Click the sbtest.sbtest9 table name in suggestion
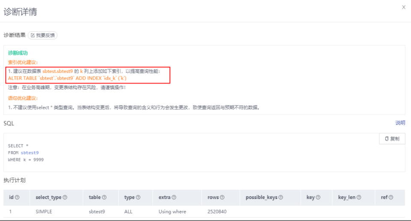 pyautogui.click(x=57, y=71)
